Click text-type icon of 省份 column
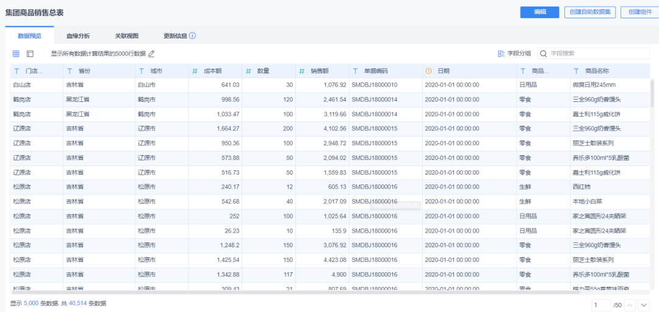 tap(70, 71)
